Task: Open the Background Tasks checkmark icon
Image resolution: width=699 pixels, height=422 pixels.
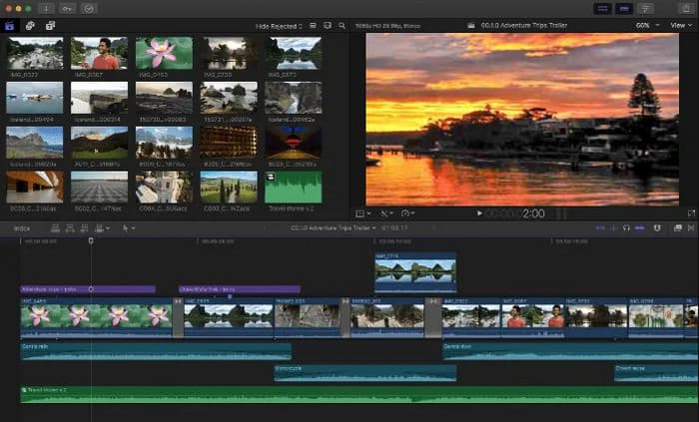Action: point(89,8)
